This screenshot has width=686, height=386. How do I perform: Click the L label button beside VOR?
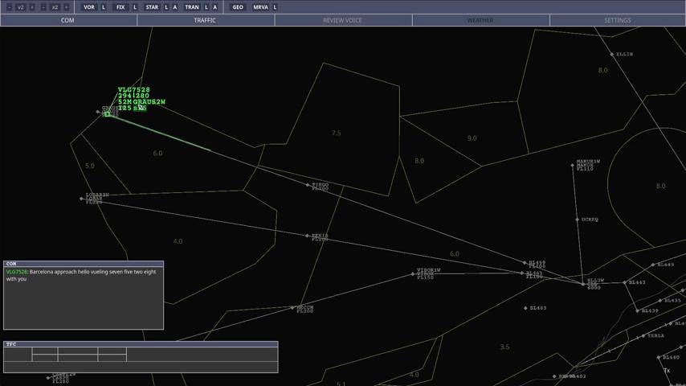pos(103,7)
